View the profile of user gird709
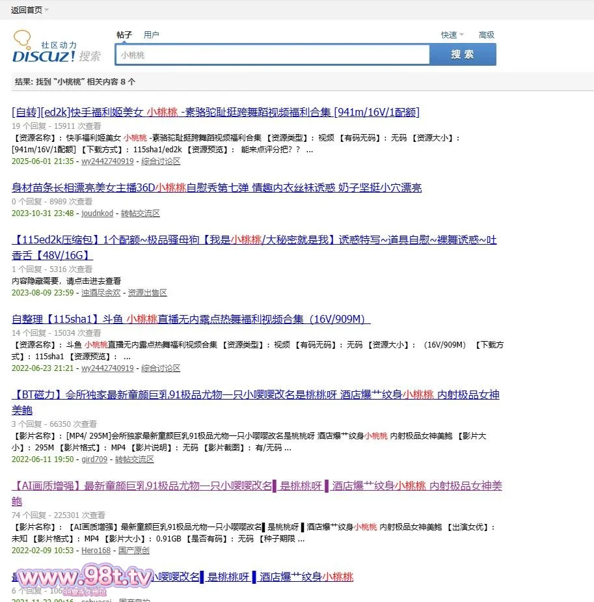The image size is (594, 602). click(94, 459)
